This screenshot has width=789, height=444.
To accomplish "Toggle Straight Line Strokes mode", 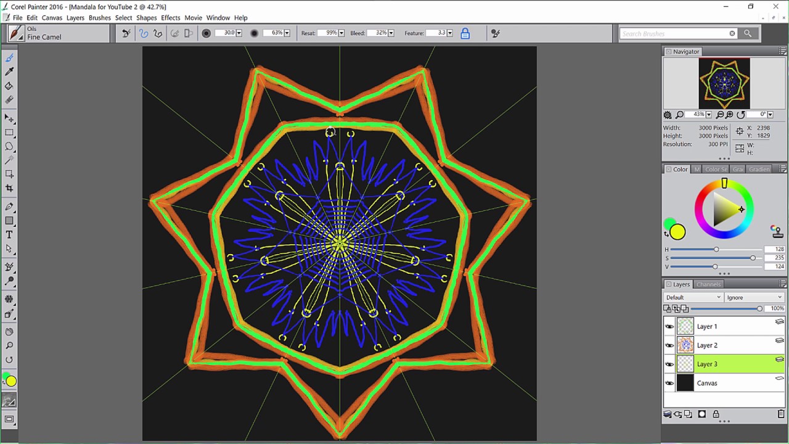I will click(158, 33).
